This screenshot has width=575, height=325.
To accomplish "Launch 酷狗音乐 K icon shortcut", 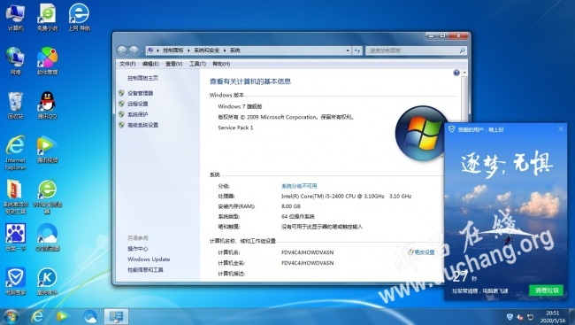I will tap(47, 281).
